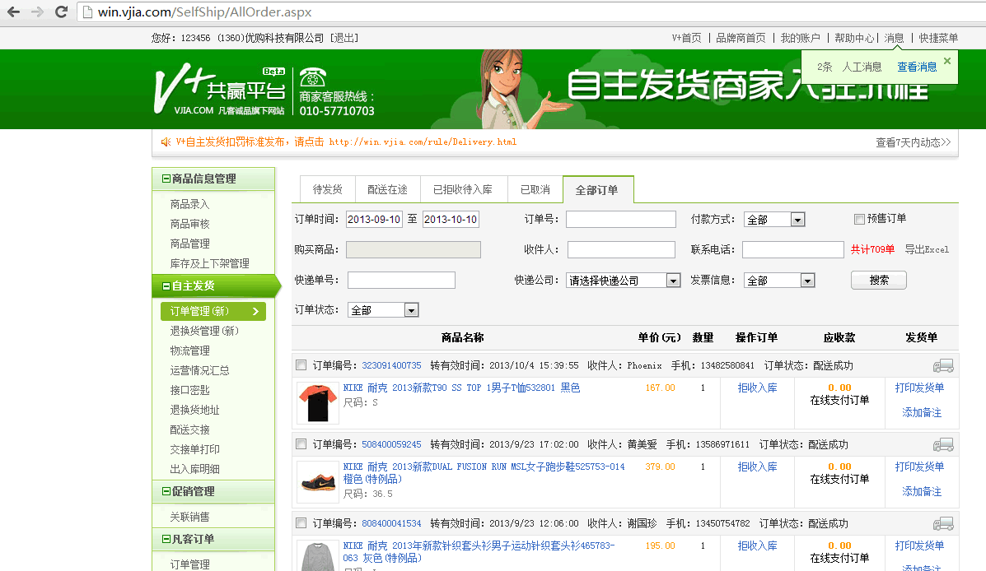Image resolution: width=986 pixels, height=571 pixels.
Task: Collapse the 自主发货 section
Action: pos(166,285)
